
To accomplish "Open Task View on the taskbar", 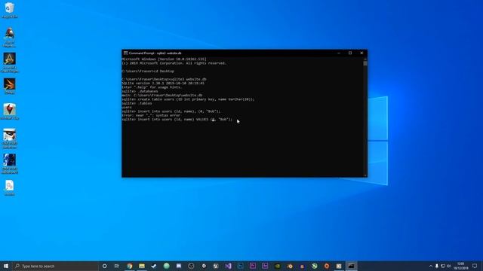I will click(117, 266).
